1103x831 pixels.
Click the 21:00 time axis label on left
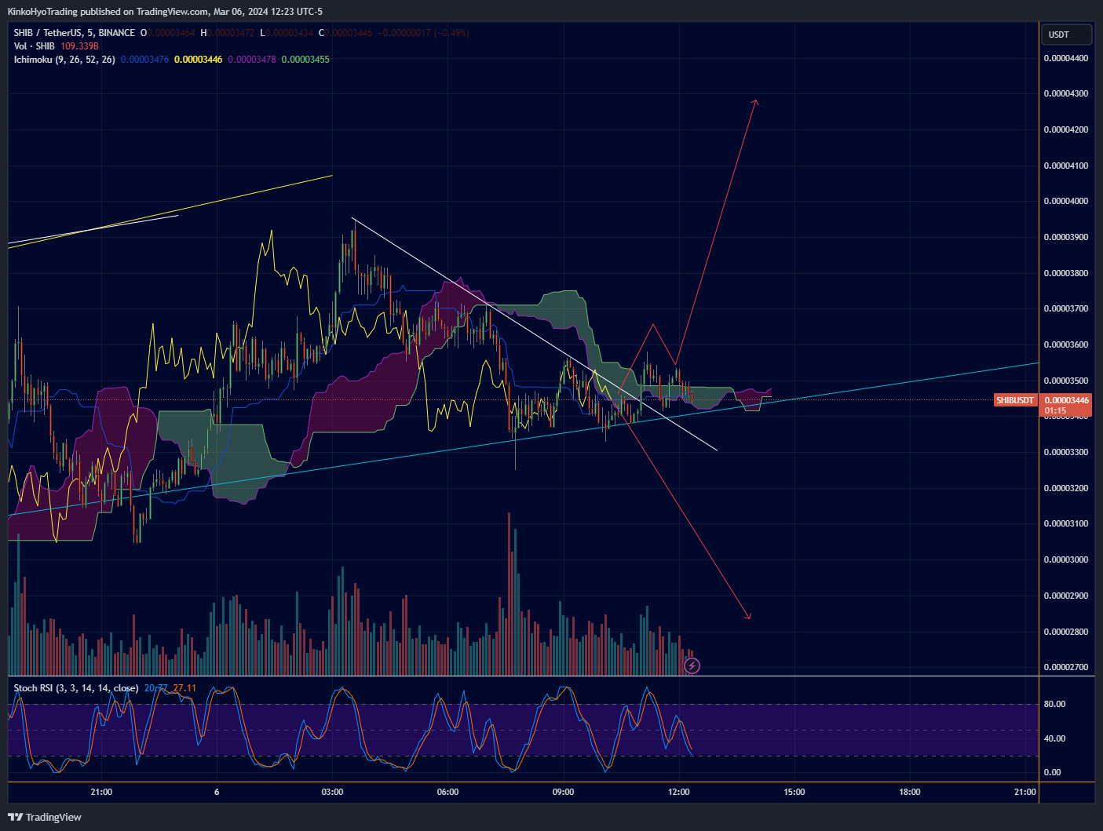(101, 792)
